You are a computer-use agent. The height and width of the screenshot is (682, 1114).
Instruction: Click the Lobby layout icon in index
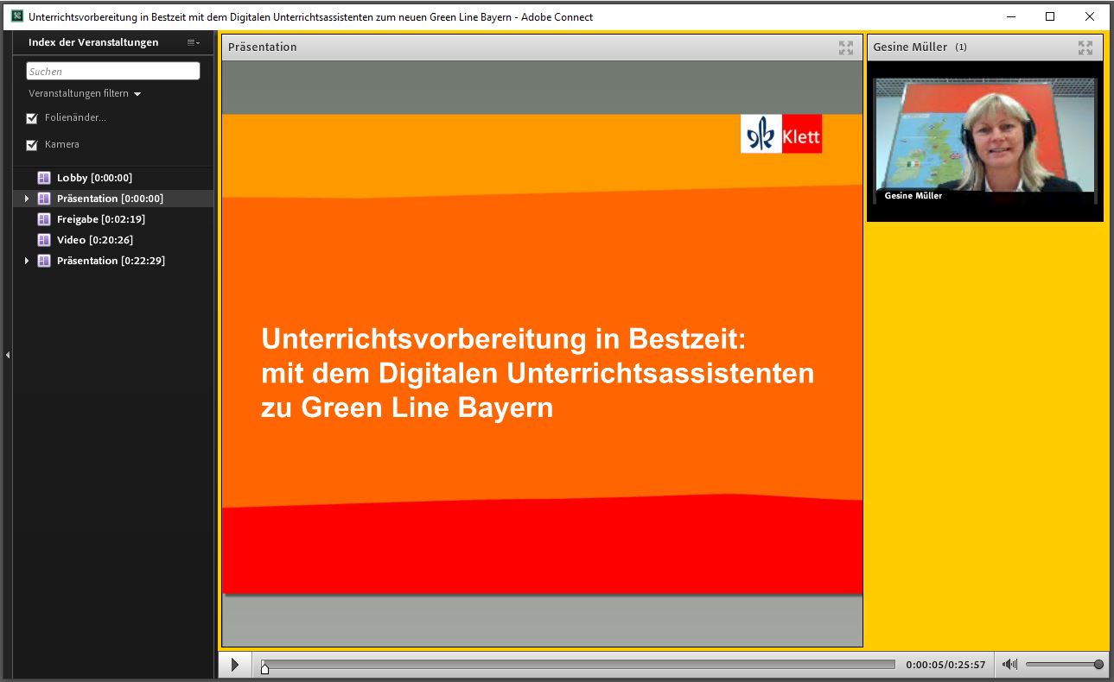pos(44,178)
